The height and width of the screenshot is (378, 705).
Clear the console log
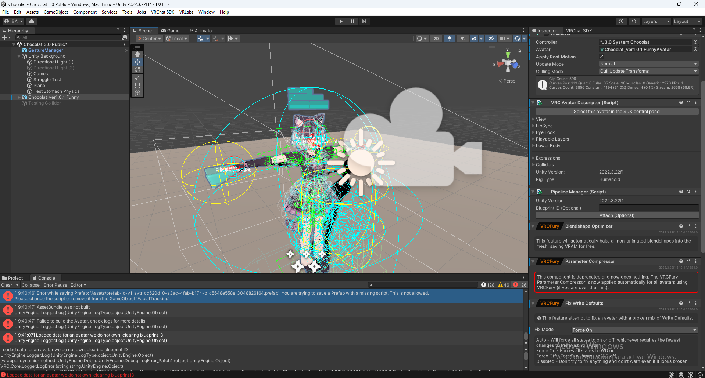point(7,285)
